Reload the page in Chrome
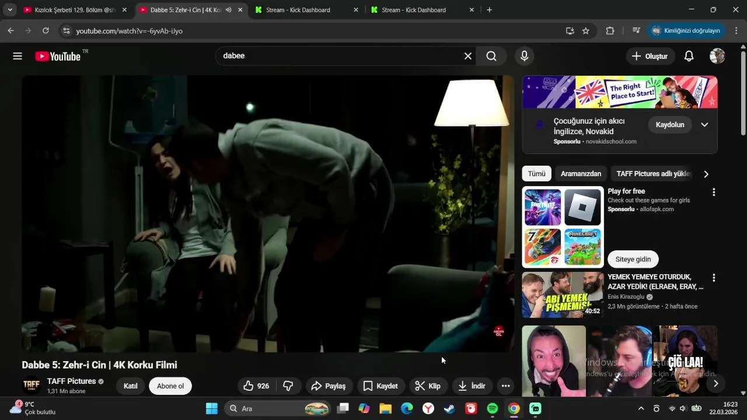This screenshot has width=747, height=420. (x=46, y=30)
